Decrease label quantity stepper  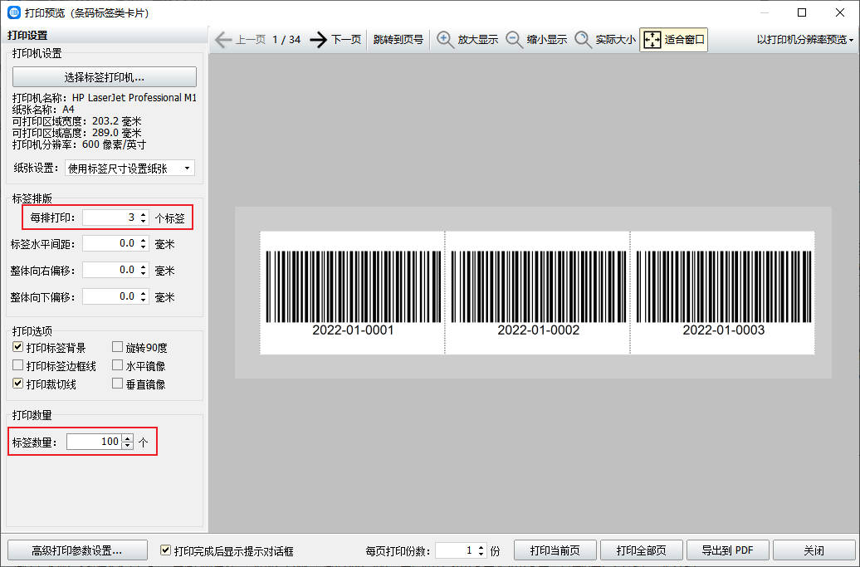128,445
